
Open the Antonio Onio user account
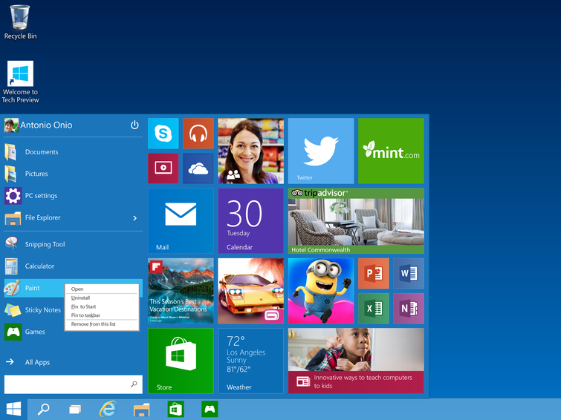click(39, 125)
